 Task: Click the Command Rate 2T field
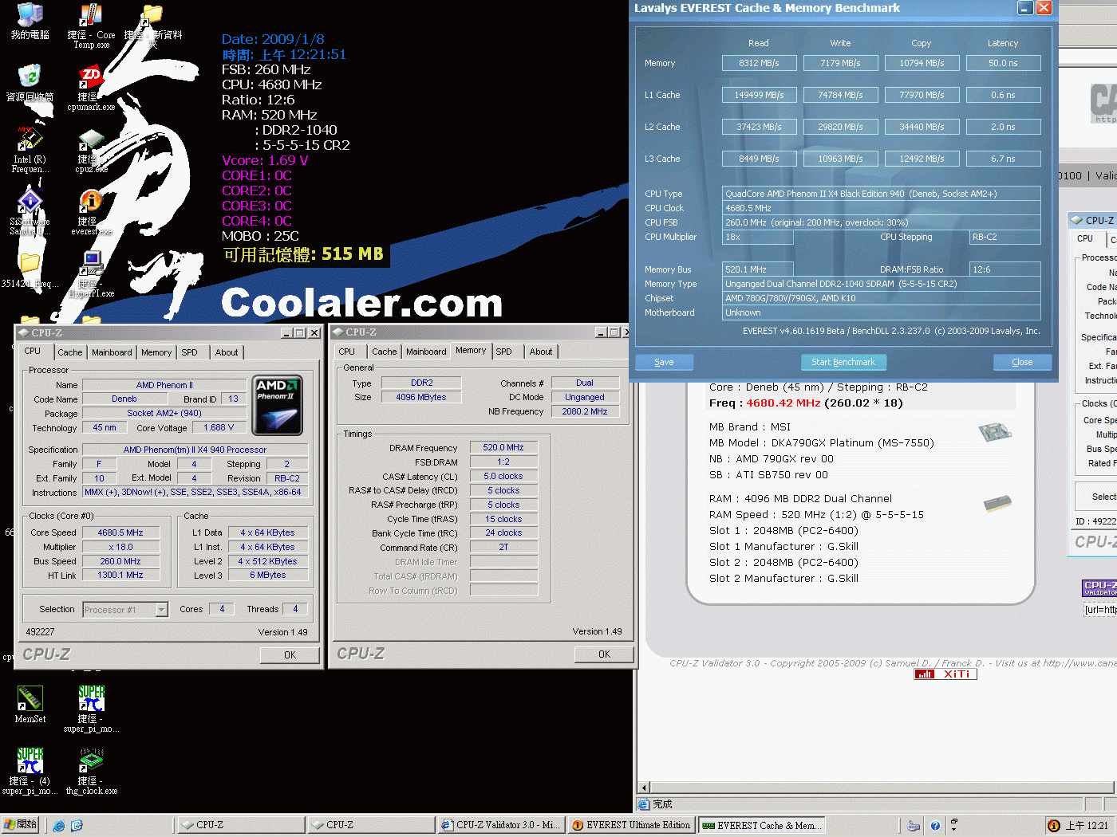[x=503, y=547]
